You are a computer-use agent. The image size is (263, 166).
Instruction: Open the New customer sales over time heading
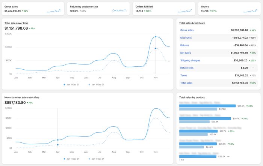tap(22, 97)
